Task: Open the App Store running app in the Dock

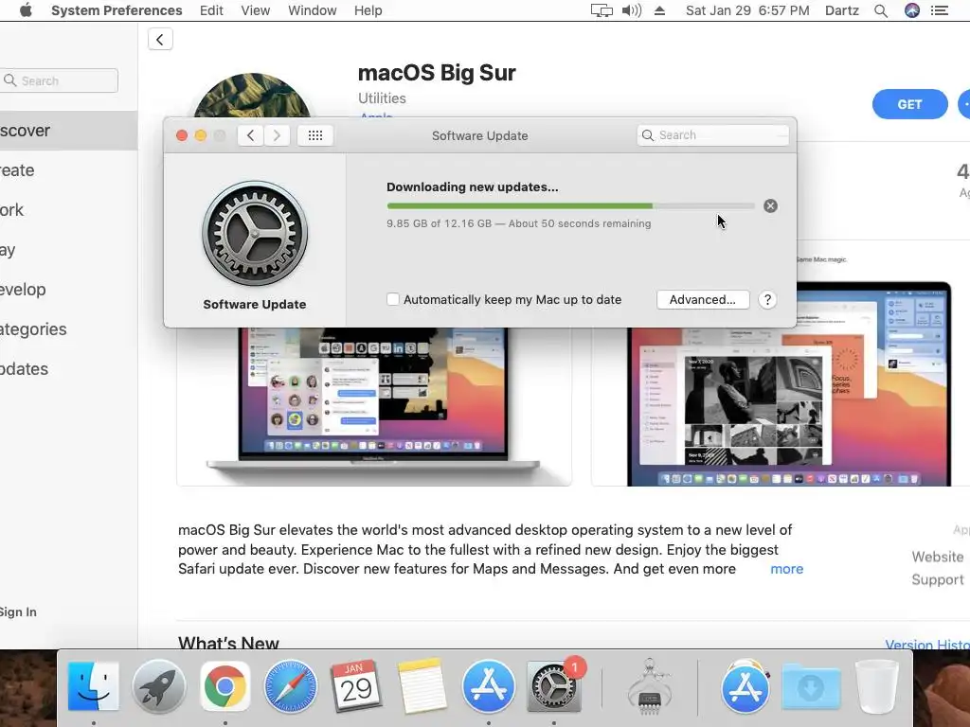Action: point(488,686)
